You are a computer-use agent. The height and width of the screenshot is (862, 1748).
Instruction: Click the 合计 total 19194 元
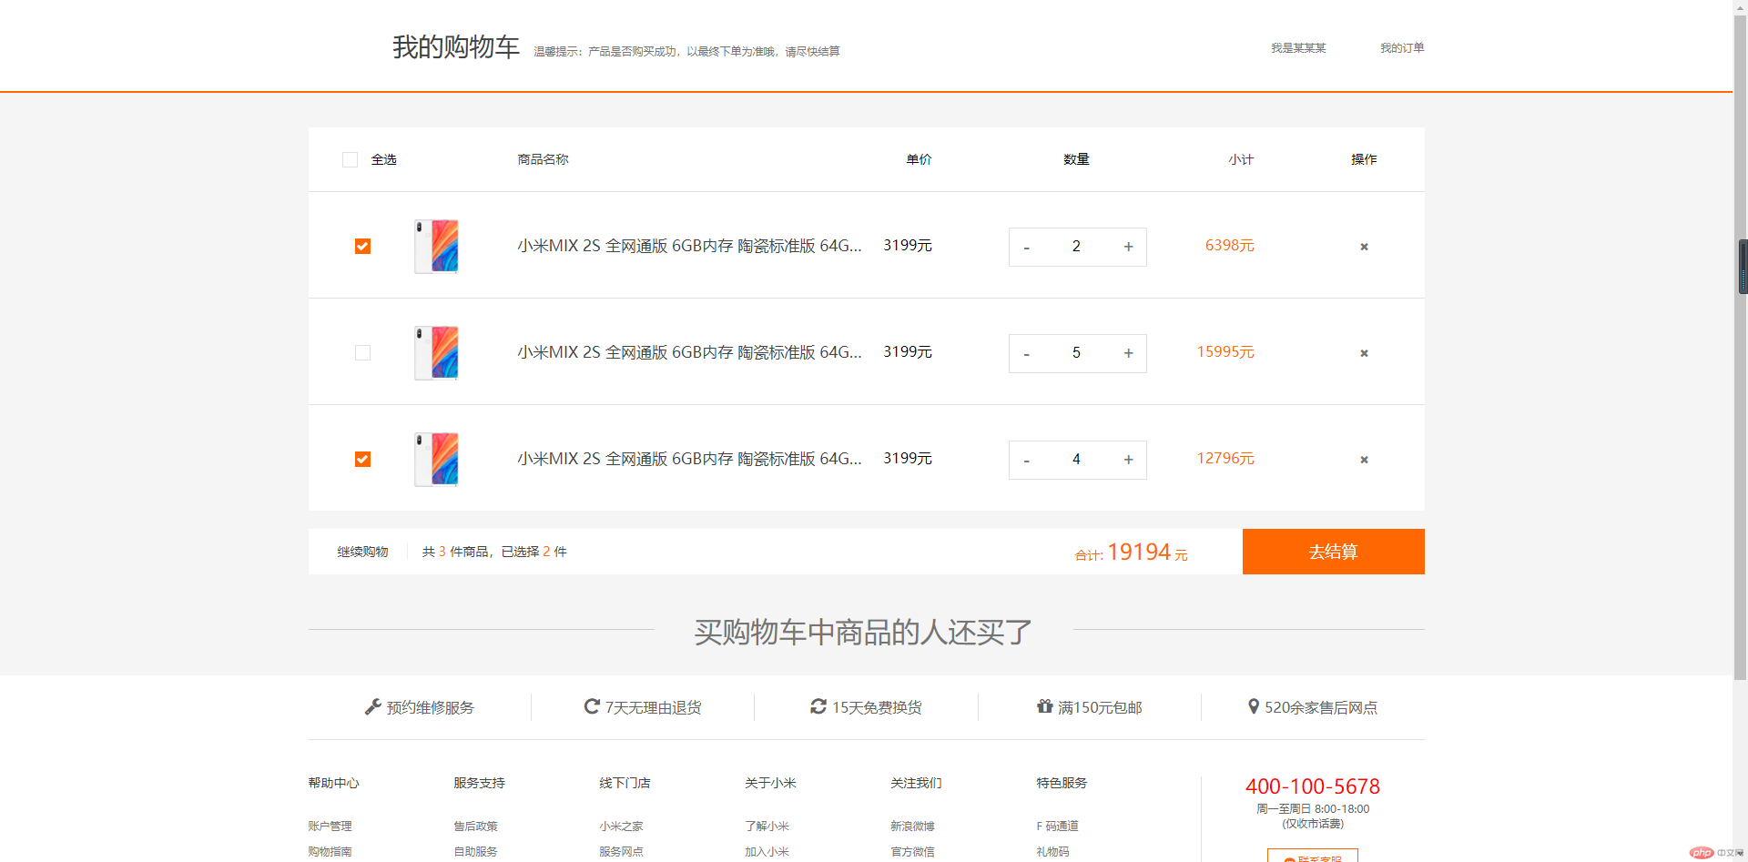pyautogui.click(x=1132, y=553)
